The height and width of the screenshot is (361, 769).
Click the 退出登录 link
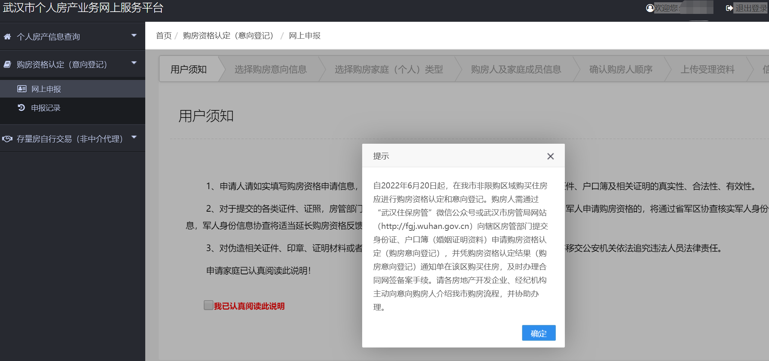coord(751,8)
